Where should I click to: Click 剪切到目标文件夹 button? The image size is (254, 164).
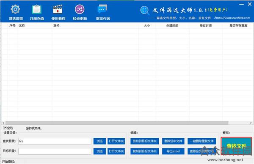pos(145,141)
